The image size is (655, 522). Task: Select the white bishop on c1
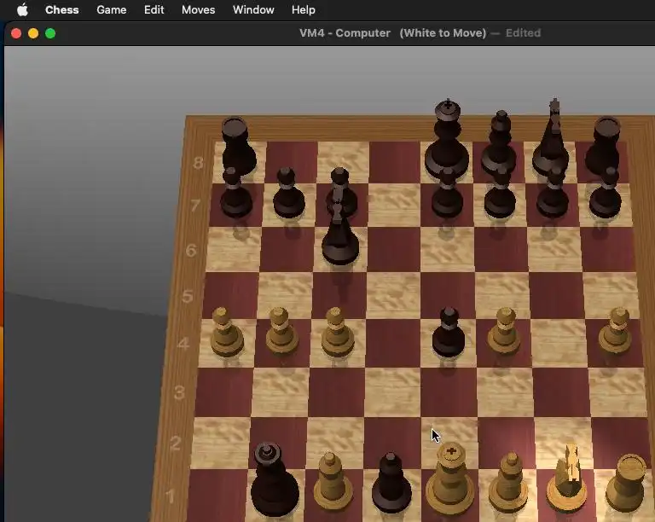pos(331,482)
